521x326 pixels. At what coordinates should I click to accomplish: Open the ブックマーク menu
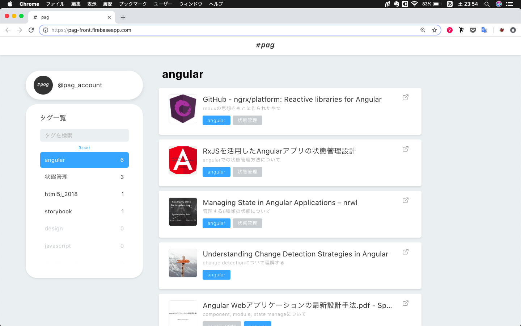coord(133,4)
